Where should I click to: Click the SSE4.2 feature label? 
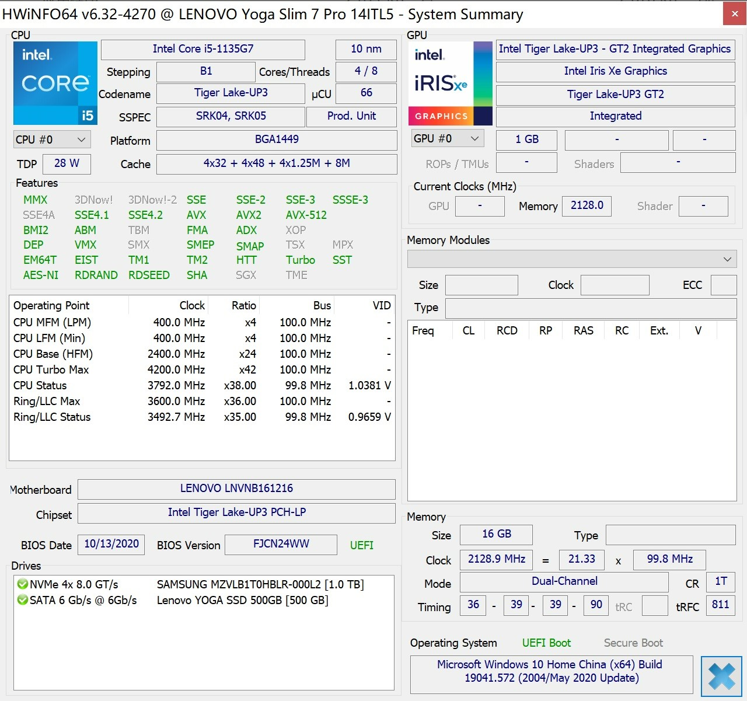(145, 215)
